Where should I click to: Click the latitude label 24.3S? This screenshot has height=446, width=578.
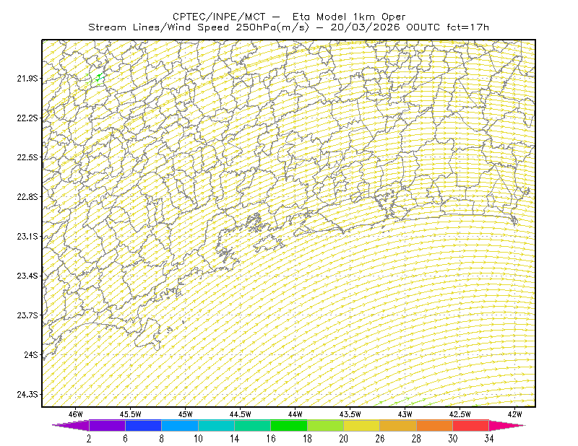27,395
